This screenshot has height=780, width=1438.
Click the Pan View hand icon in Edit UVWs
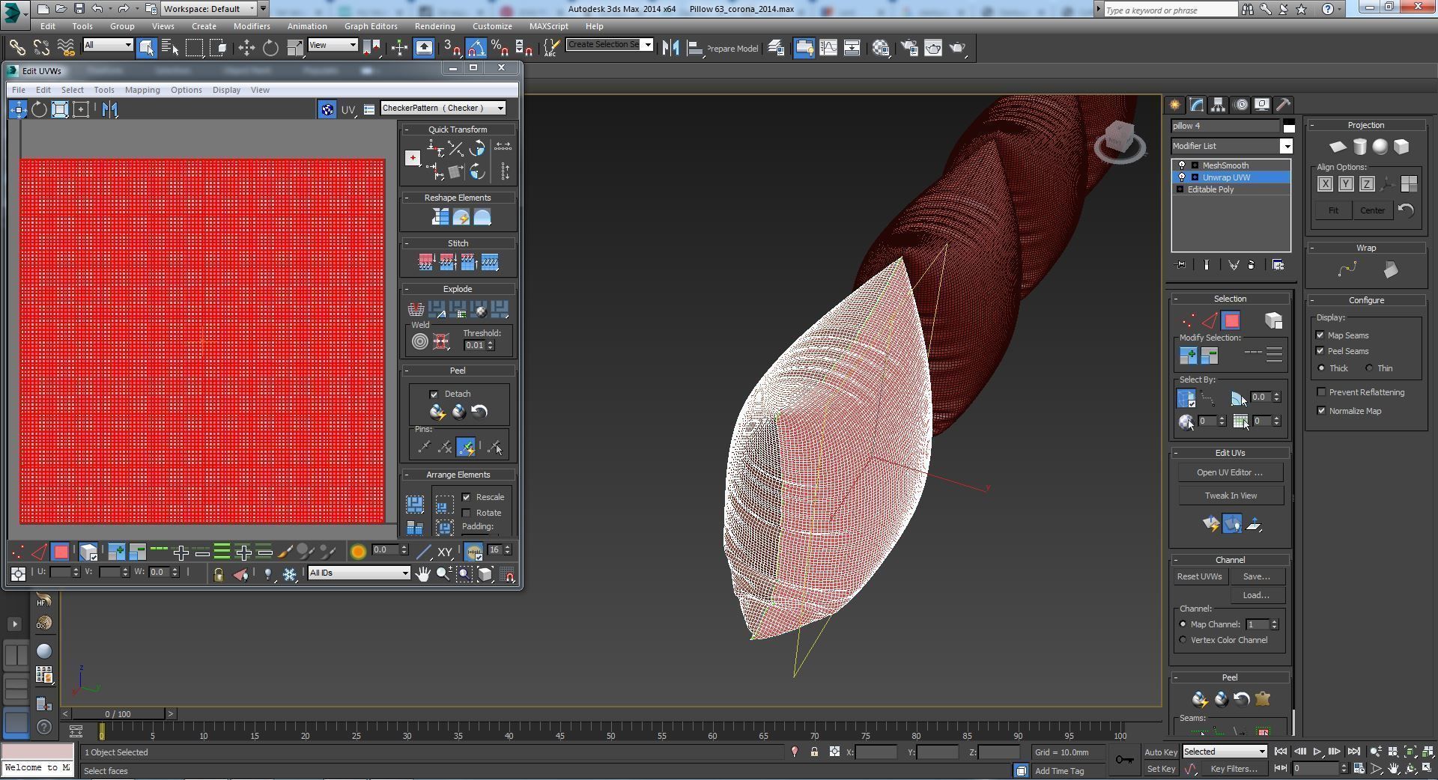tap(423, 574)
